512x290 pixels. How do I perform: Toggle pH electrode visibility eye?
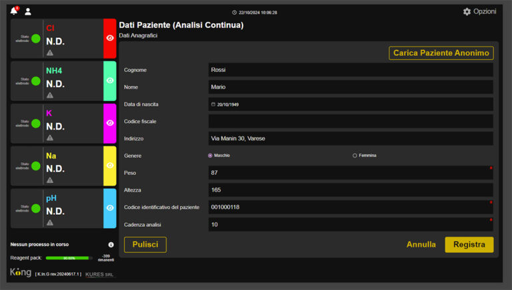(110, 208)
